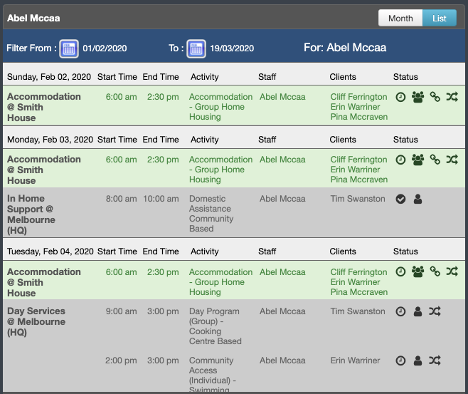The width and height of the screenshot is (468, 394).
Task: Open the Day Services @ Melbourne (HQ) shift
Action: pos(36,321)
